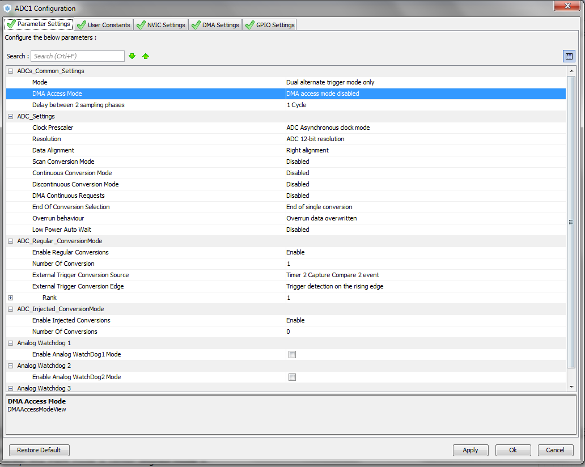Enable Analog WatchDog2 Mode checkbox

coord(292,377)
